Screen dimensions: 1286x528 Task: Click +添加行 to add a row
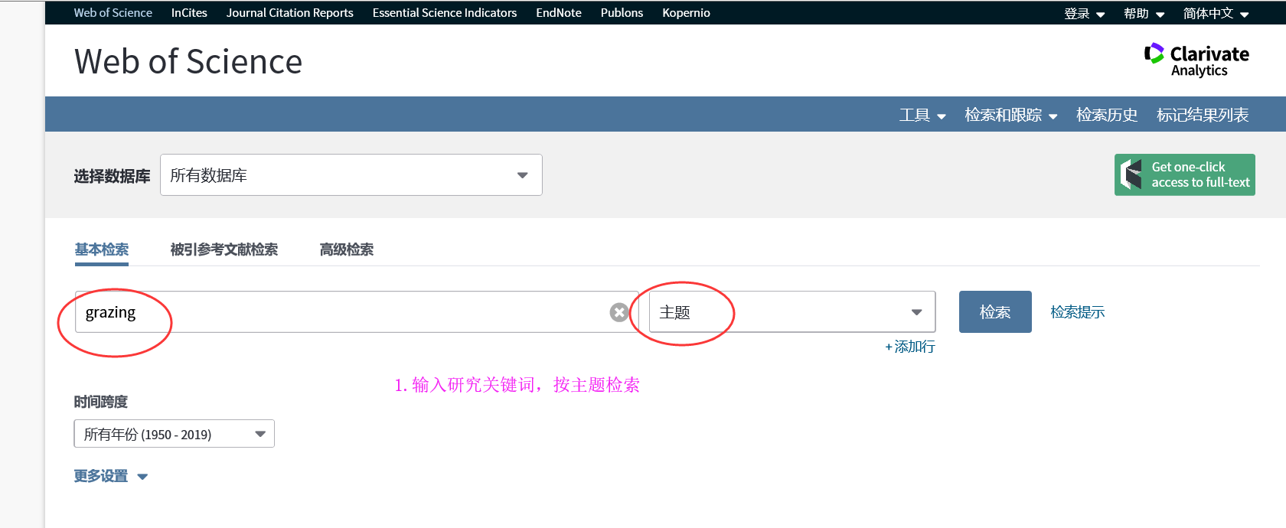pyautogui.click(x=910, y=347)
